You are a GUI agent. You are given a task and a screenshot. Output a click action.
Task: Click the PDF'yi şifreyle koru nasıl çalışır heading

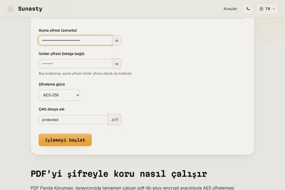[119, 174]
